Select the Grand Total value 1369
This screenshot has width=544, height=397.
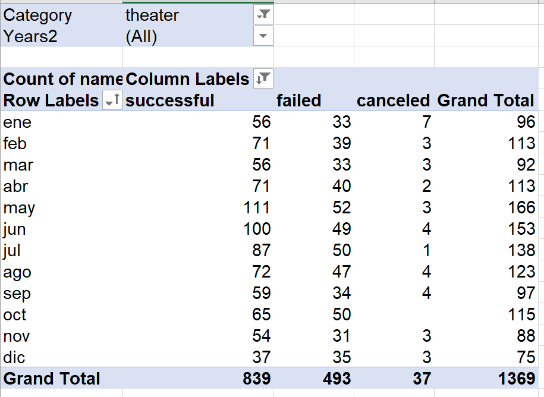pyautogui.click(x=519, y=379)
